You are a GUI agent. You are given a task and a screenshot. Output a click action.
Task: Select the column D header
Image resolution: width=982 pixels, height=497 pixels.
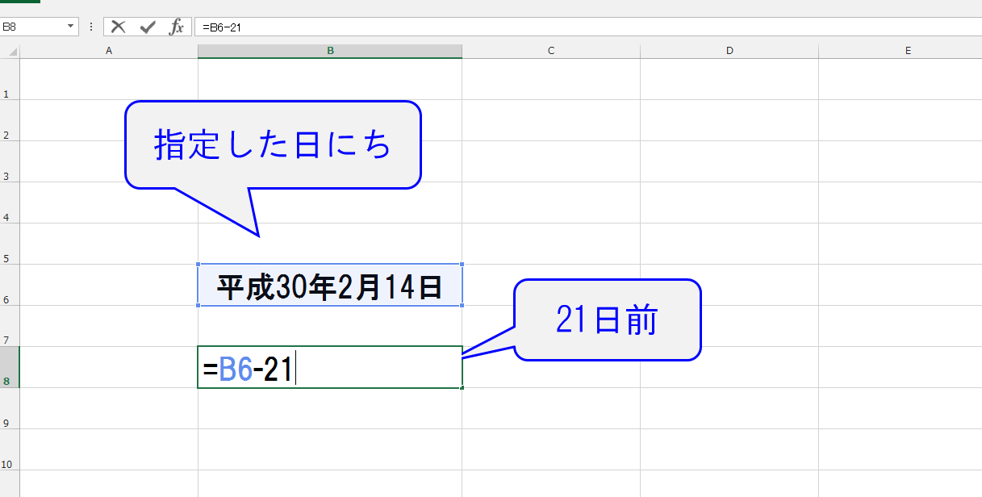729,51
